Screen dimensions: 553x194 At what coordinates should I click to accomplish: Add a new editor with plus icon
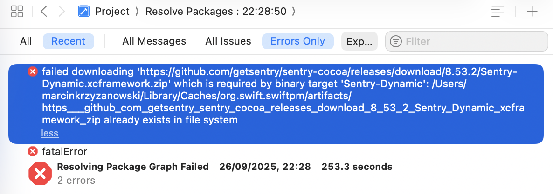point(532,12)
